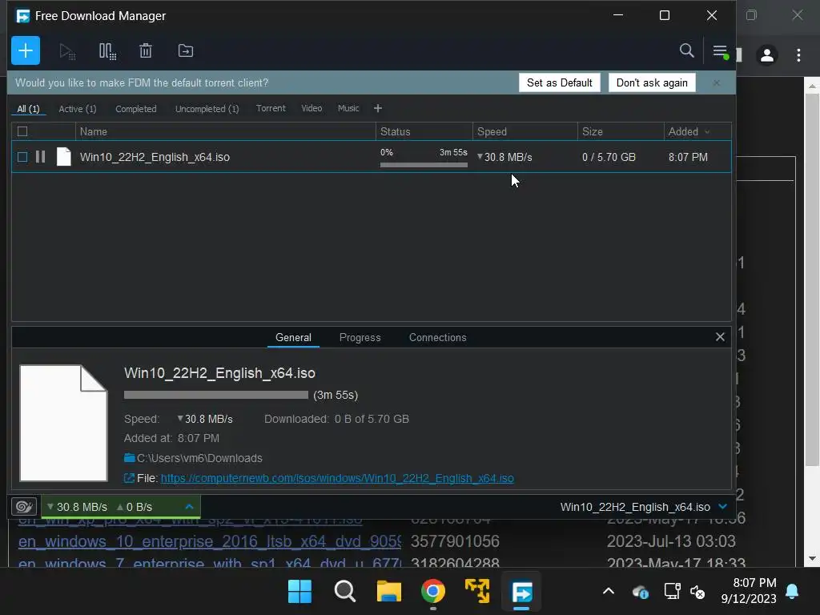Viewport: 820px width, 615px height.
Task: Click the General panel download progress bar
Action: pyautogui.click(x=216, y=395)
